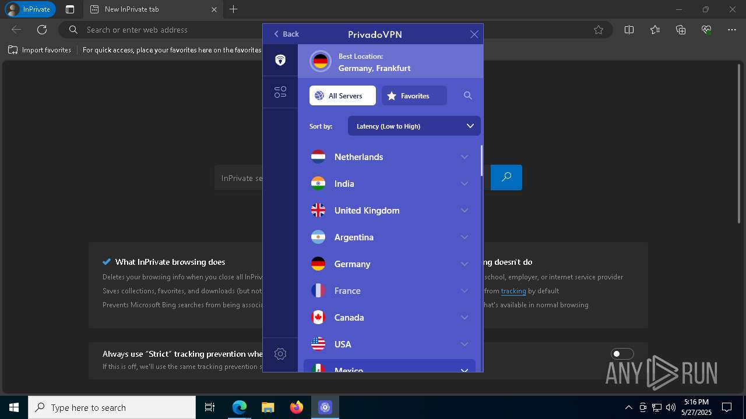Open Edge collections icon
The image size is (746, 419).
point(681,30)
